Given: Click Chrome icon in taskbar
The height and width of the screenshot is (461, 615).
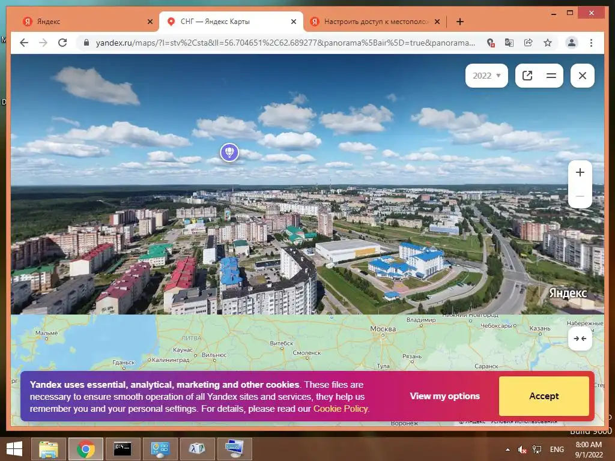Looking at the screenshot, I should click(85, 449).
